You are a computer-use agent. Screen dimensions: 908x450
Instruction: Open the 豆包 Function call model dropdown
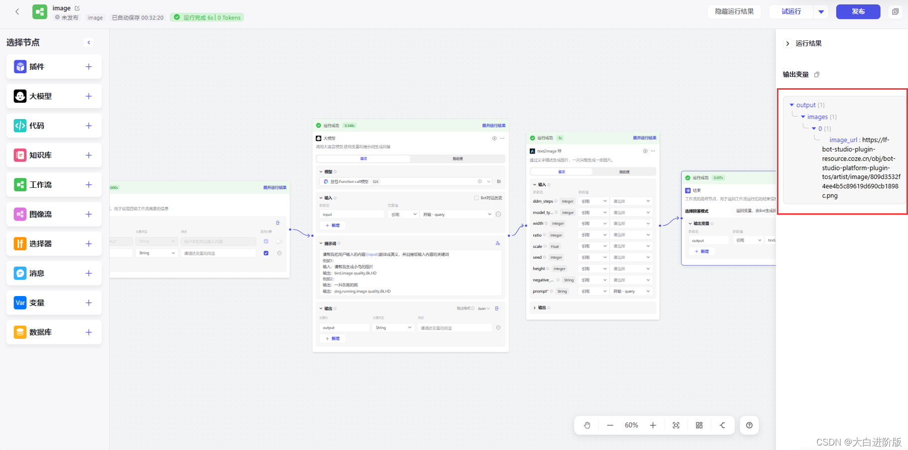pos(489,181)
